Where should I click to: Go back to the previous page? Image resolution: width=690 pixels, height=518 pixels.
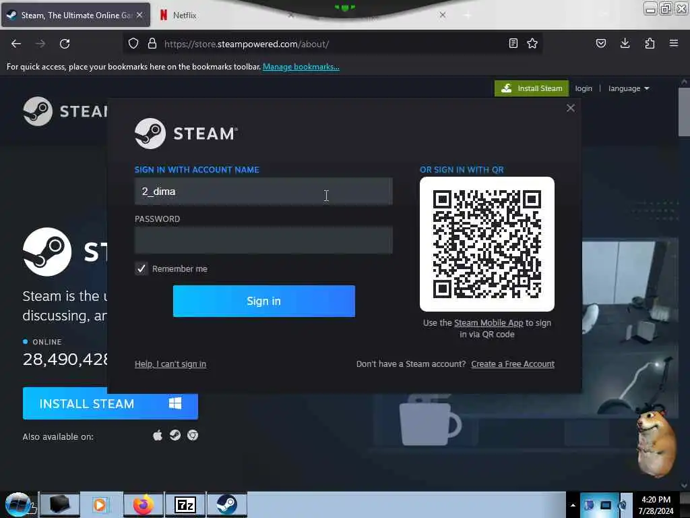click(x=16, y=44)
